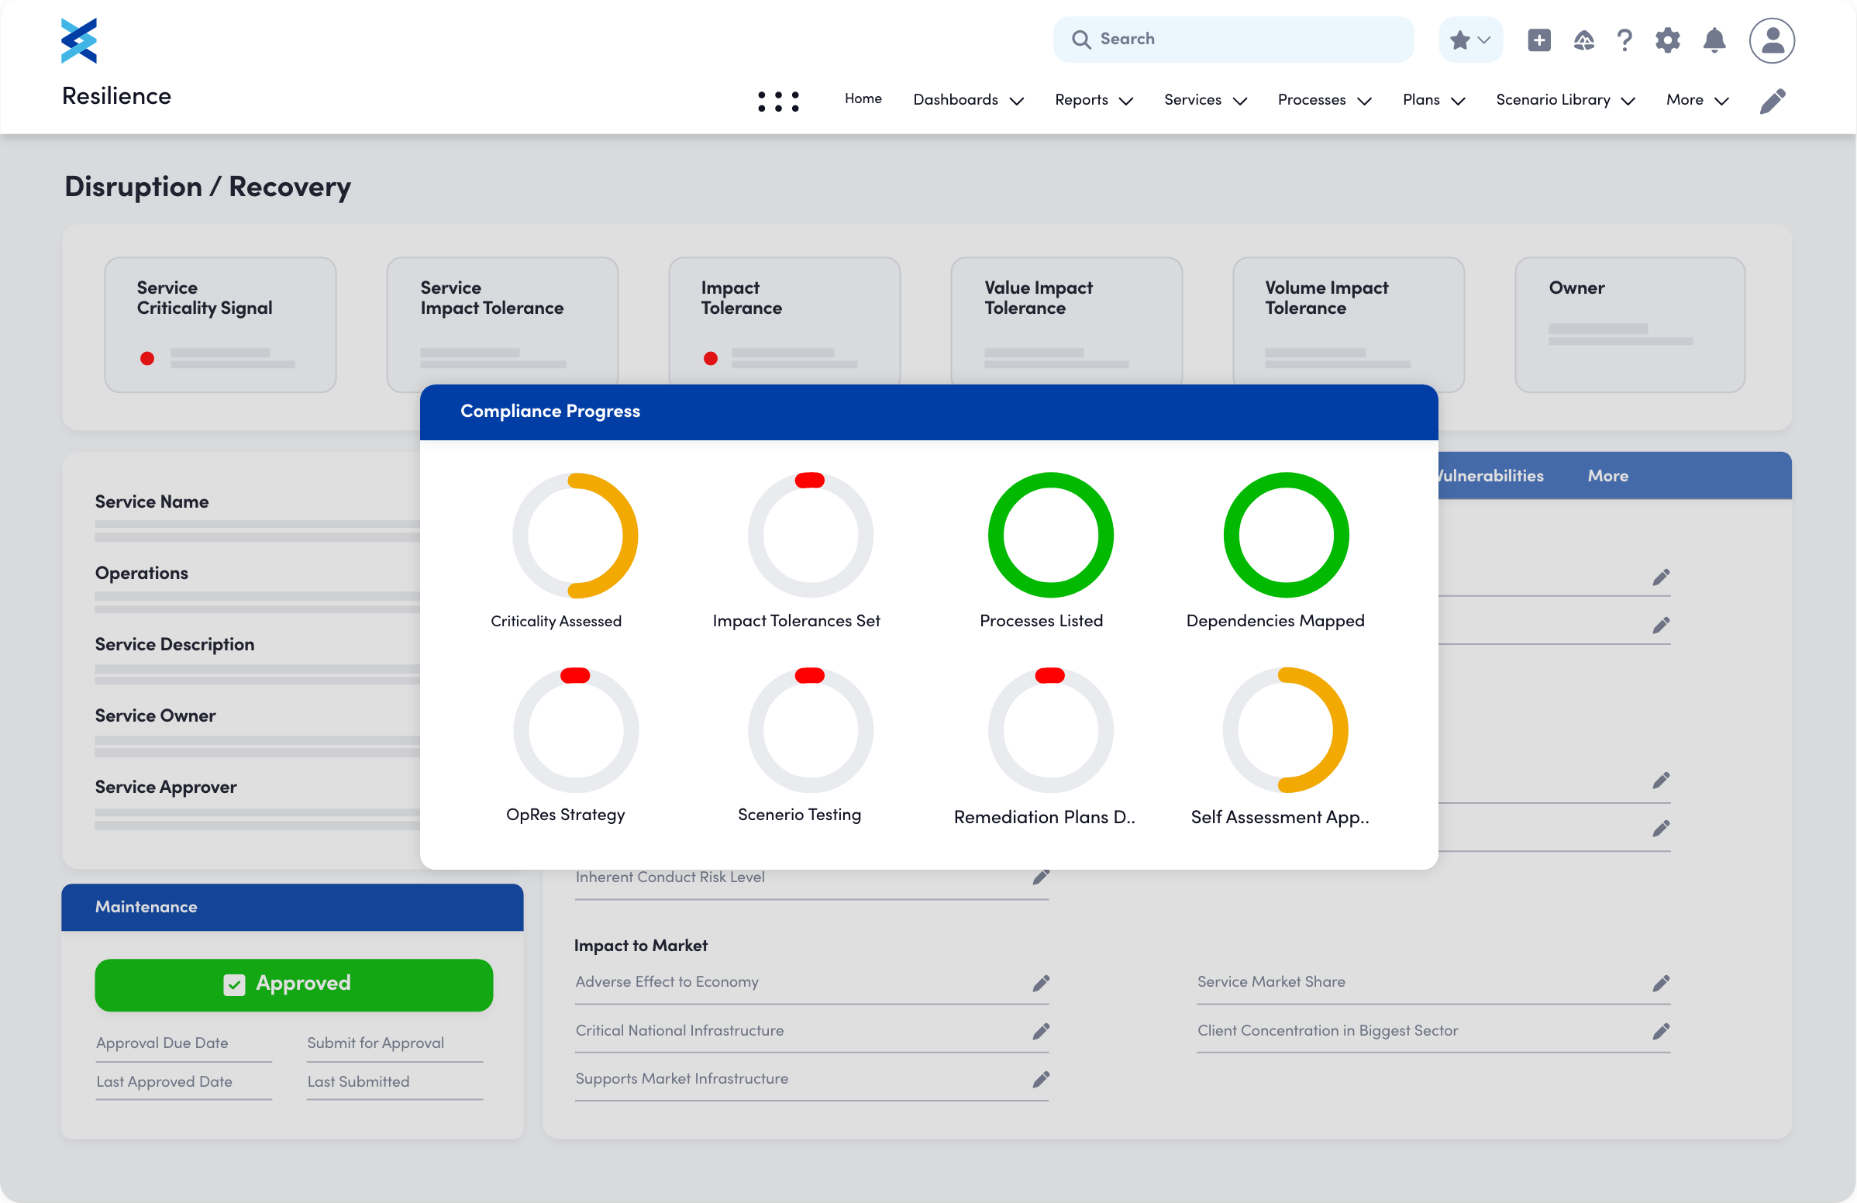Edit Adverse Effect to Economy field
This screenshot has height=1203, width=1857.
tap(1041, 983)
